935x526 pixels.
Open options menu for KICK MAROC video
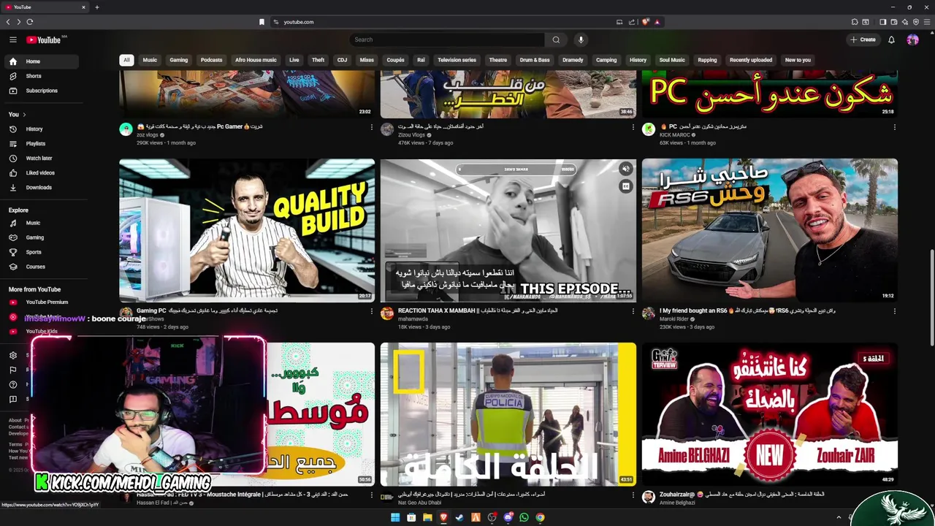click(x=894, y=127)
